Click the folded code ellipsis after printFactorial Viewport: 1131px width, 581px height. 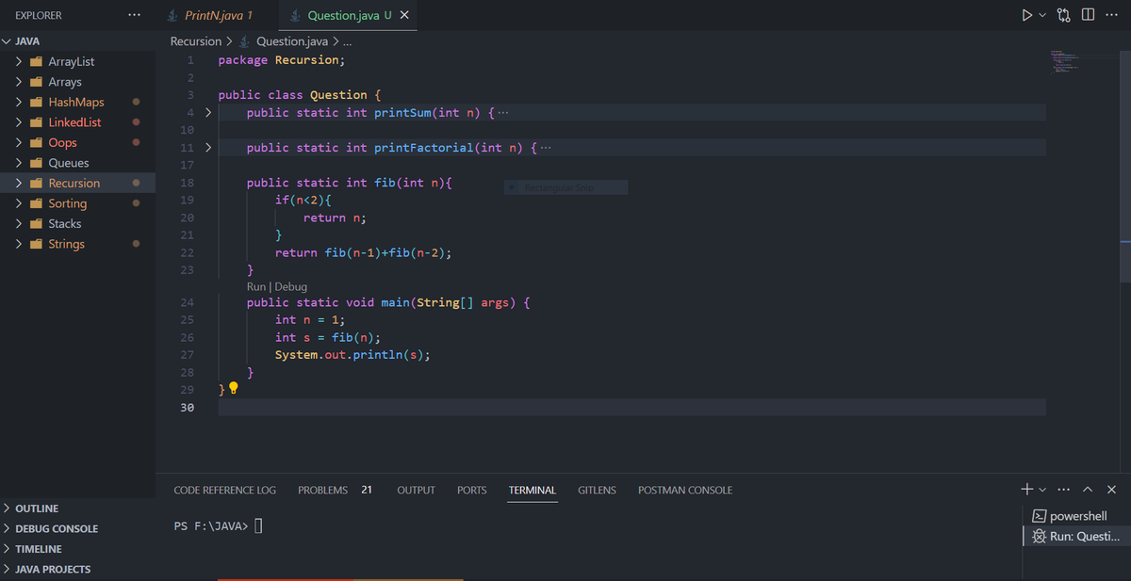click(547, 148)
